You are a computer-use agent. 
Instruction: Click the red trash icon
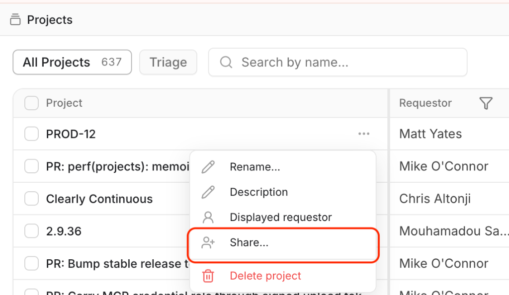click(208, 276)
